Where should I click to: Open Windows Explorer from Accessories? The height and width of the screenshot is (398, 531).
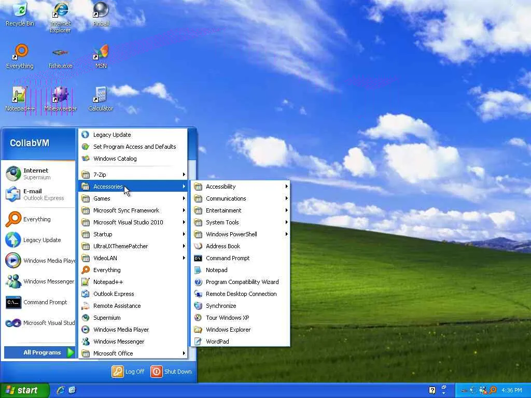coord(241,329)
